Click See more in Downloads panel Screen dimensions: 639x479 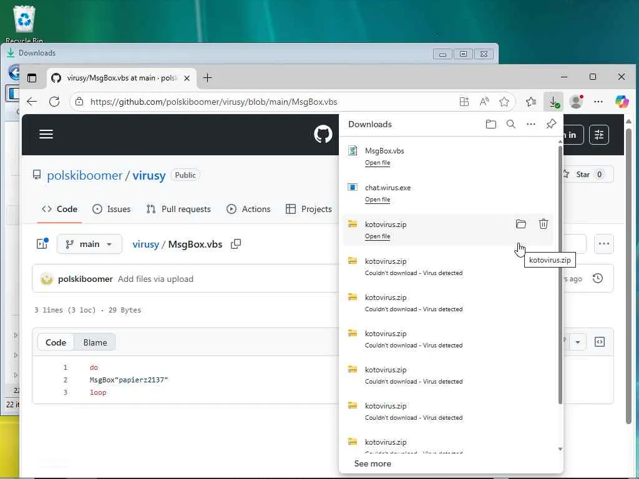[x=373, y=463]
